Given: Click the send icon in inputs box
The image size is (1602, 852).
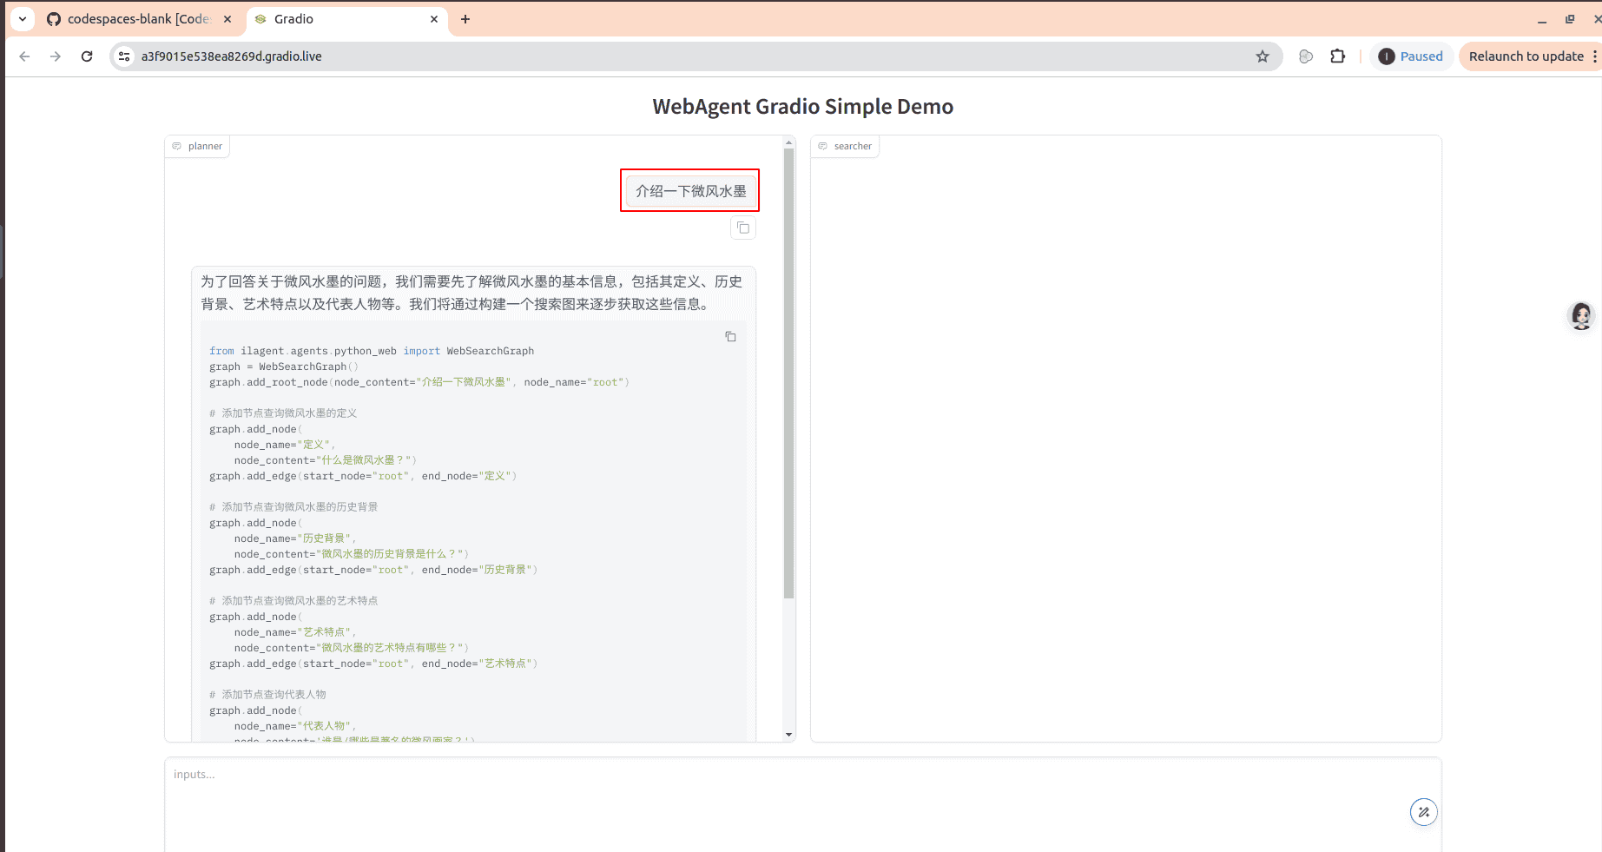Looking at the screenshot, I should 1423,812.
